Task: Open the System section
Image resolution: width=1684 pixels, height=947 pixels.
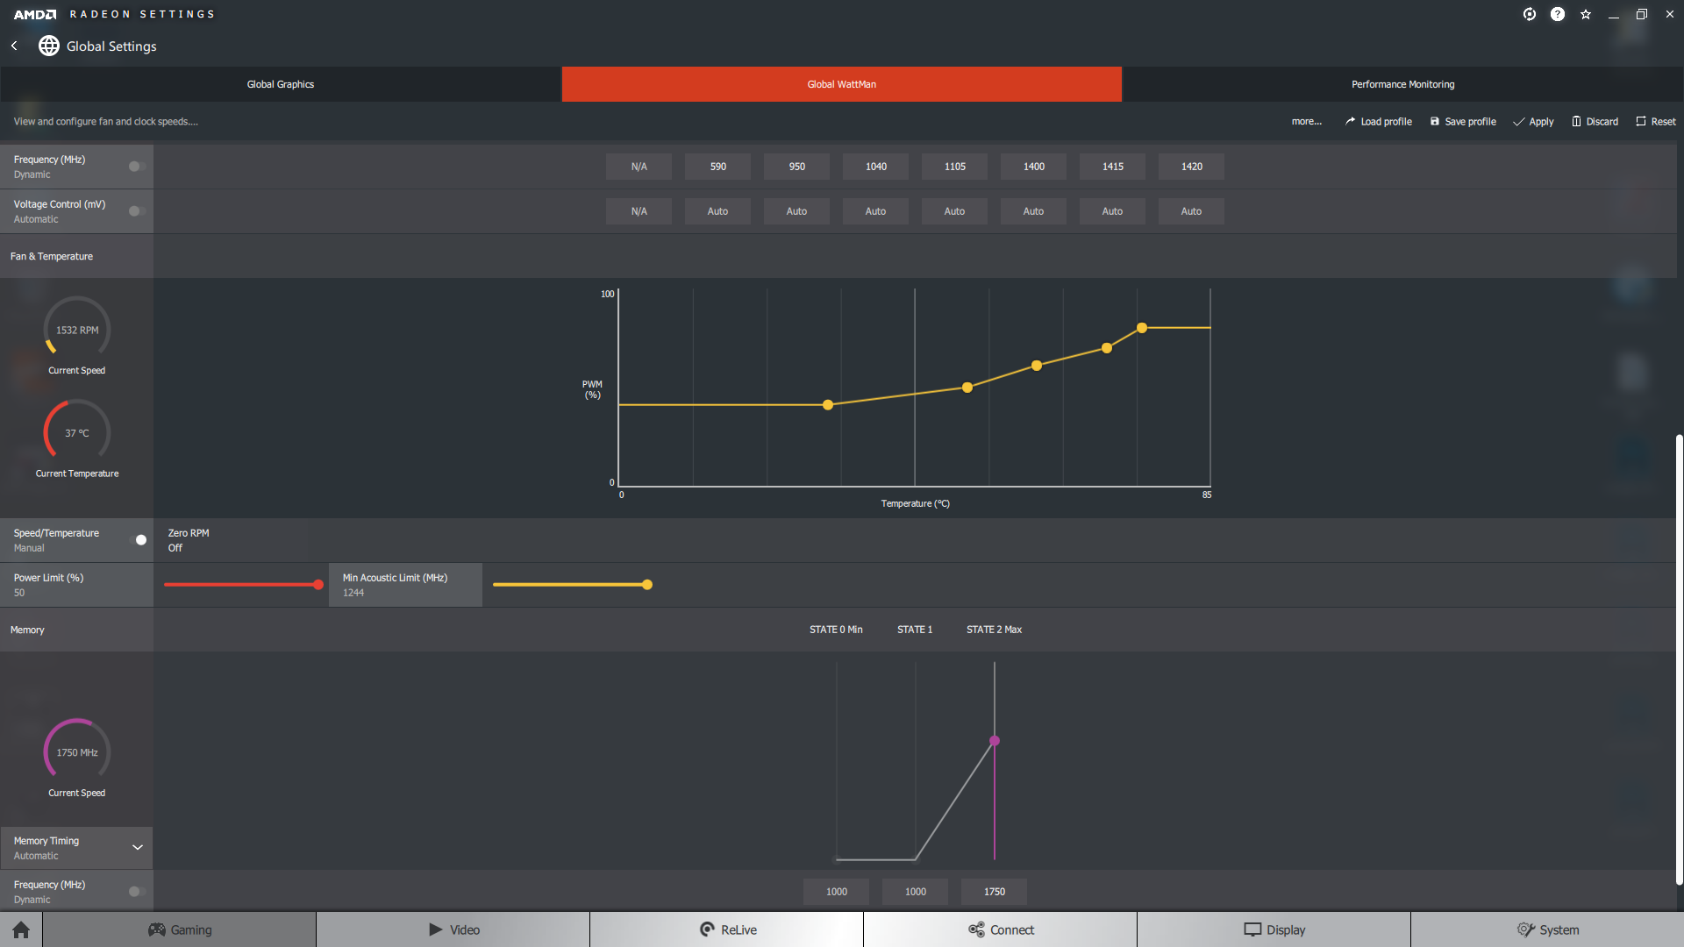Action: pyautogui.click(x=1548, y=929)
